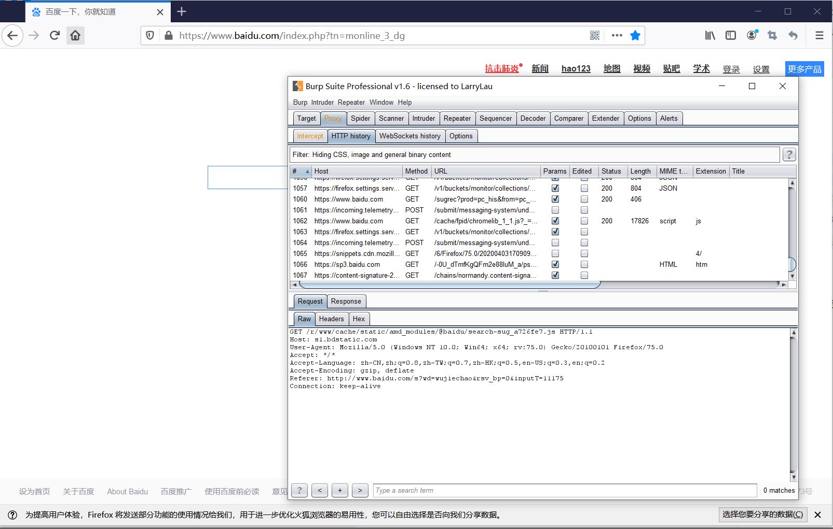Screen dimensions: 833x529
Task: Switch to the Headers view tab
Action: (x=331, y=319)
